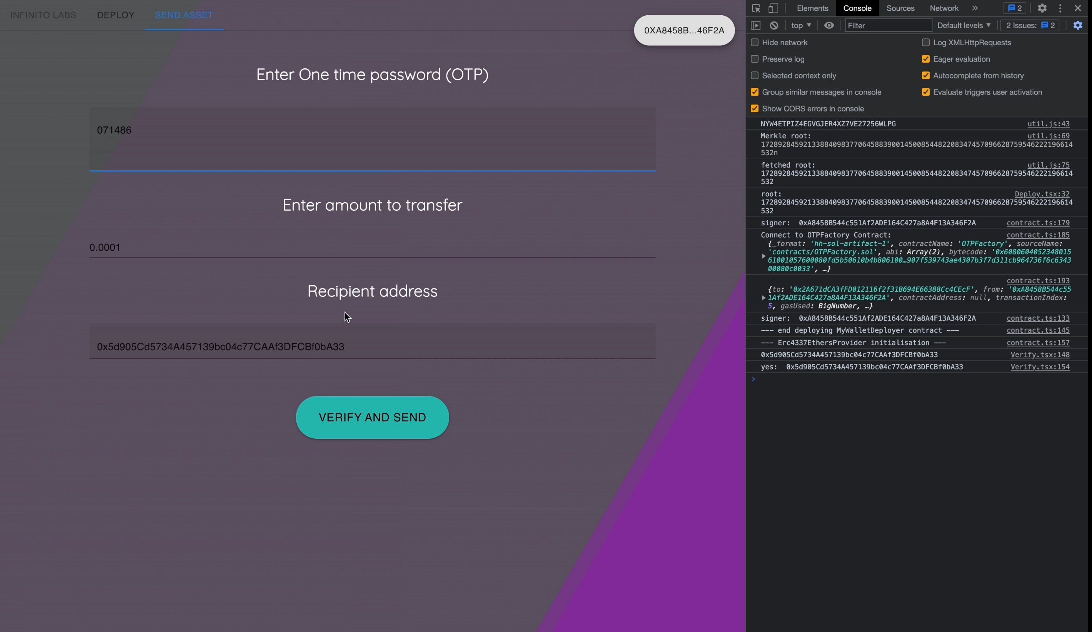Open source link Deploy.tsx:32
This screenshot has height=632, width=1092.
click(x=1042, y=194)
